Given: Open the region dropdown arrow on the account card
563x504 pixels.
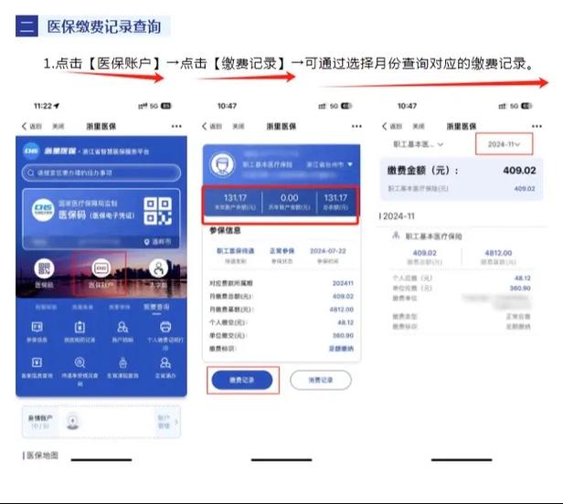Looking at the screenshot, I should pos(350,164).
